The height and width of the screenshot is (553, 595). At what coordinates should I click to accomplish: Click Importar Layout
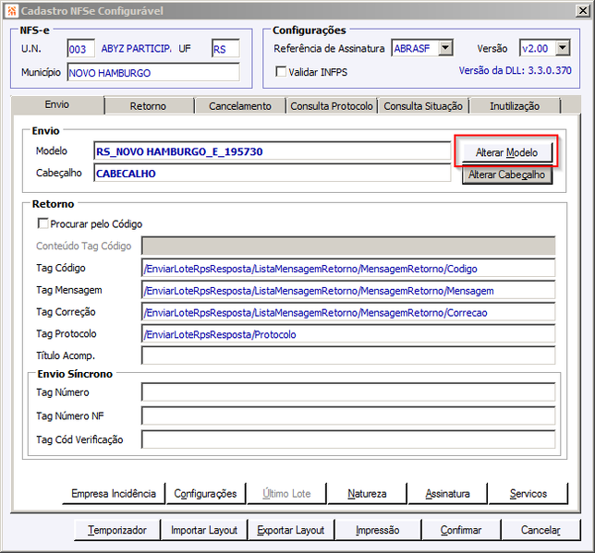[x=204, y=530]
